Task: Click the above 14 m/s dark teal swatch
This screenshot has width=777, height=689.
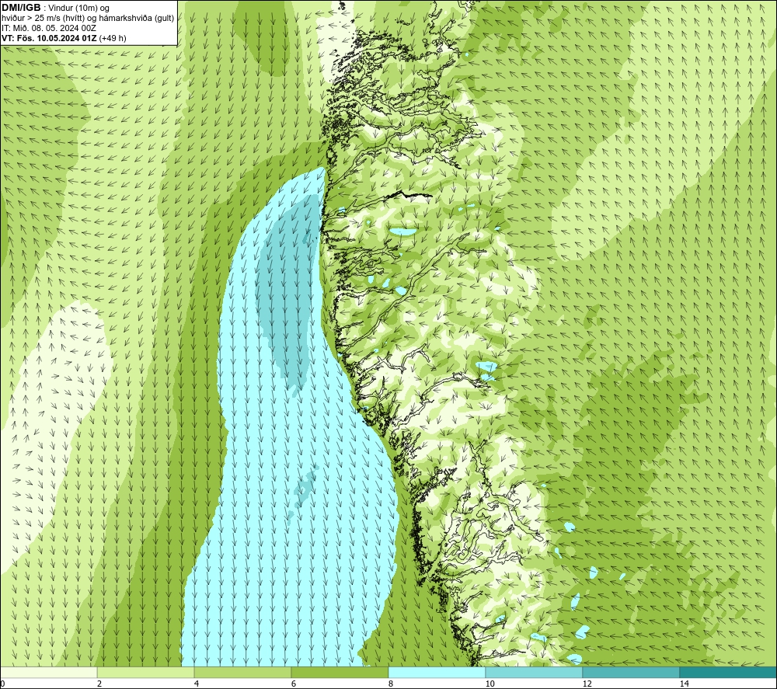Action: click(x=729, y=673)
